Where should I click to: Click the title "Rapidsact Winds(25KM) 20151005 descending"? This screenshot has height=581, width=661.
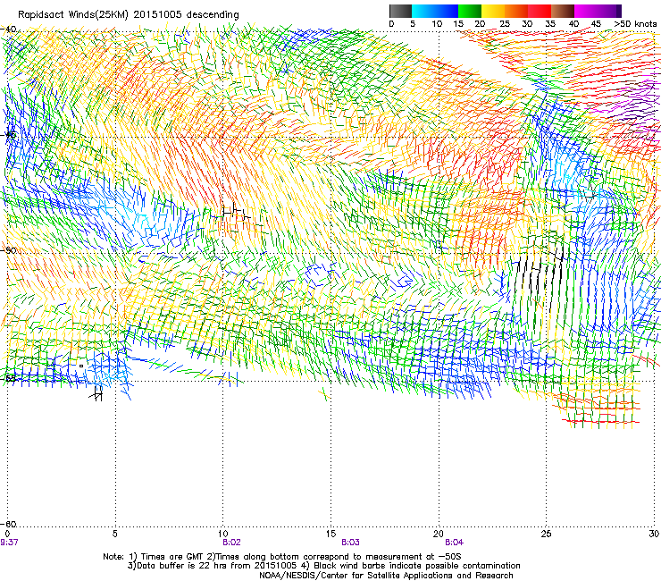tap(128, 15)
